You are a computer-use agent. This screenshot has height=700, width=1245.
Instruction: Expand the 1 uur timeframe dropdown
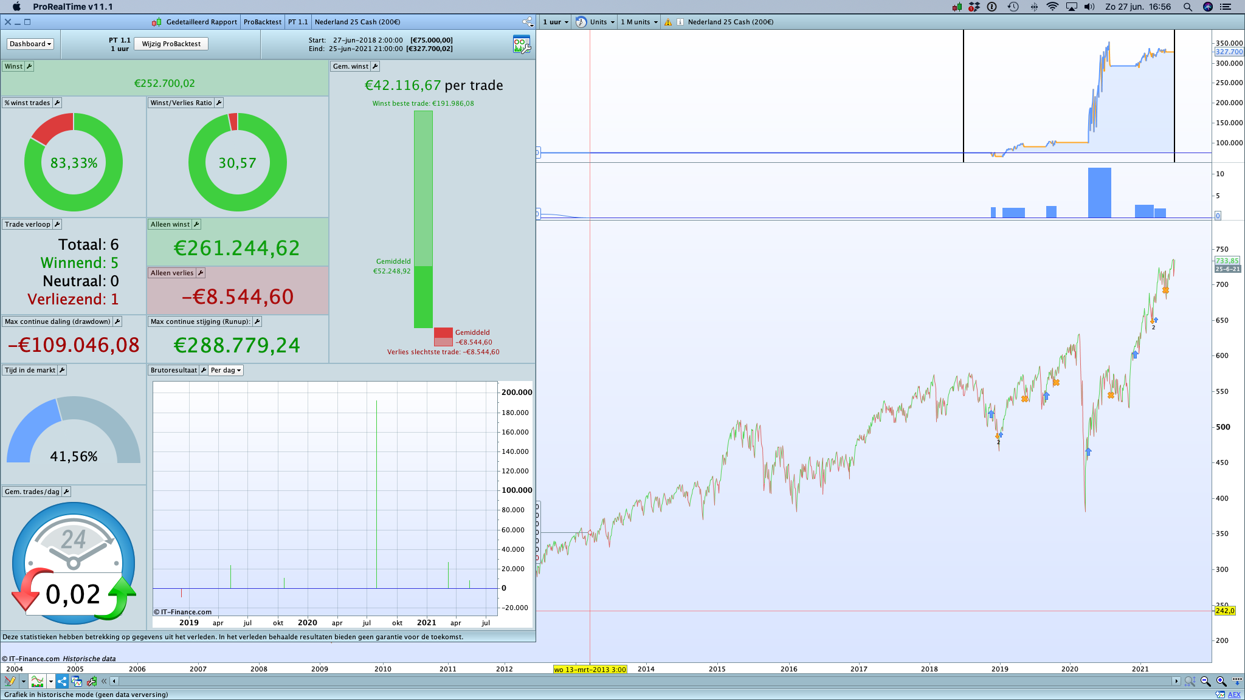tap(556, 22)
